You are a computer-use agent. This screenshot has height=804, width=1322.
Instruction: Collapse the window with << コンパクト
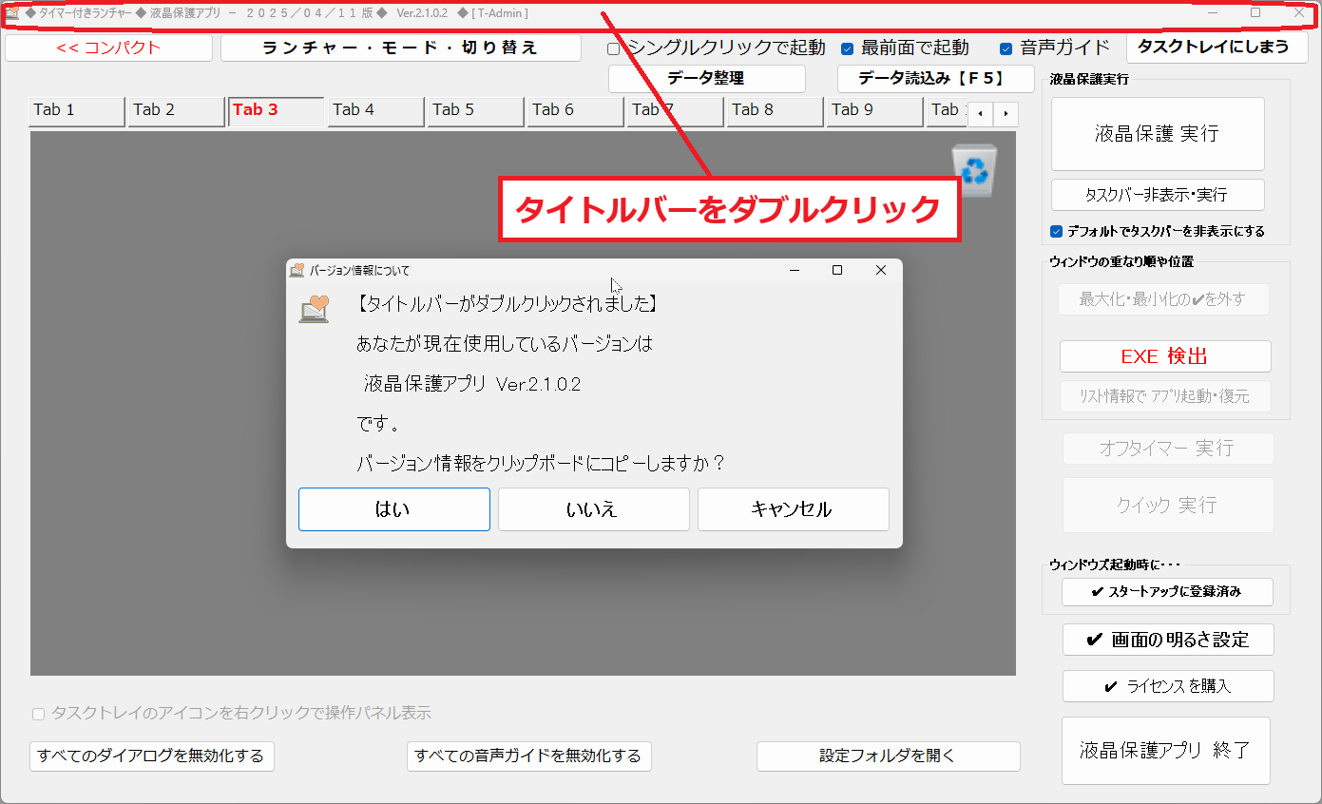click(108, 47)
